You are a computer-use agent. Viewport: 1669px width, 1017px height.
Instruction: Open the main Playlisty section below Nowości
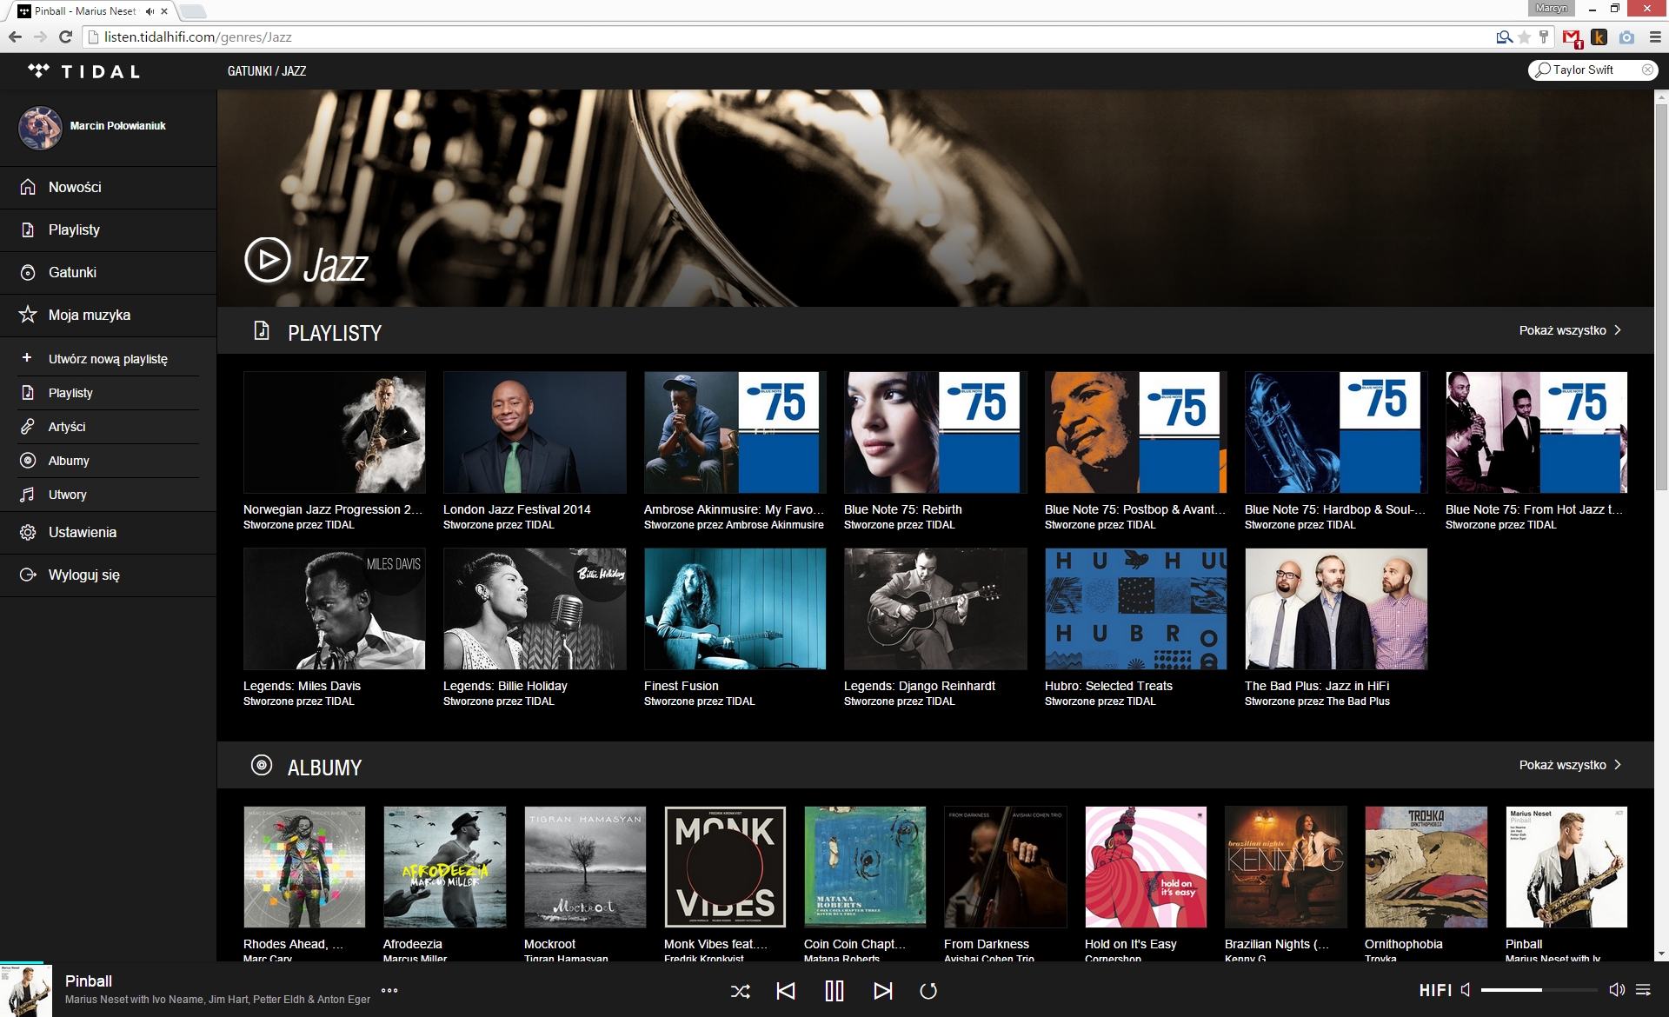[108, 230]
